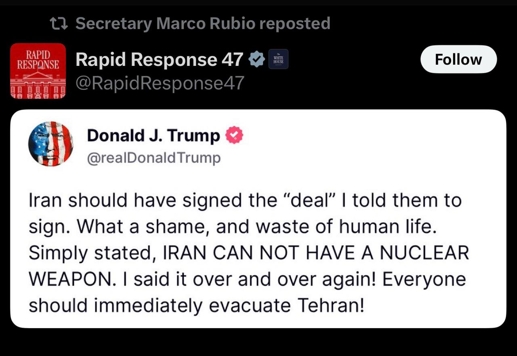Open the flag-painted Donald J. Trump avatar
517x356 pixels.
point(50,143)
